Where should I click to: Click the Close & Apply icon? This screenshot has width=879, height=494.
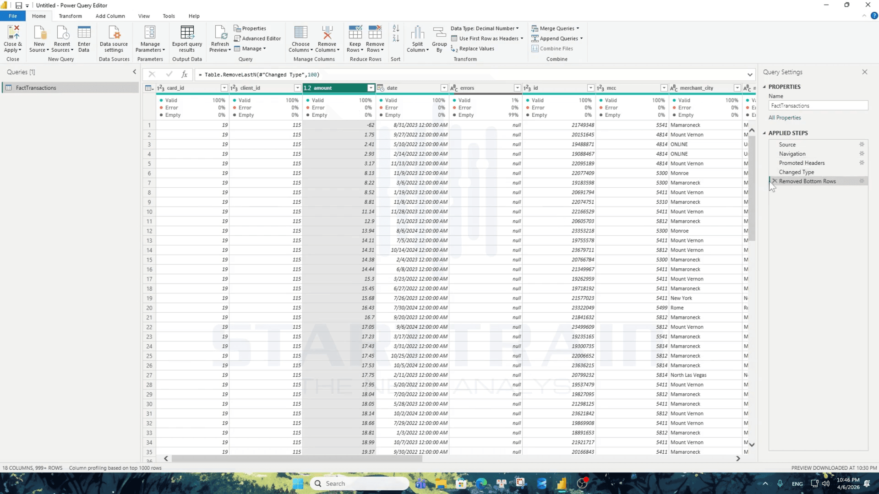pyautogui.click(x=13, y=33)
